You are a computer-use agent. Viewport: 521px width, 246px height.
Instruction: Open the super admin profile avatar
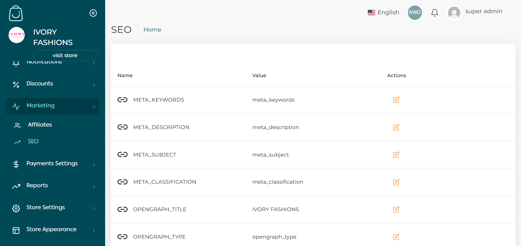coord(454,13)
